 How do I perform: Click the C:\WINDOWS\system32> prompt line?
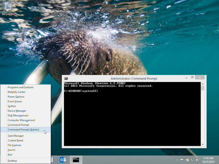pyautogui.click(x=81, y=91)
